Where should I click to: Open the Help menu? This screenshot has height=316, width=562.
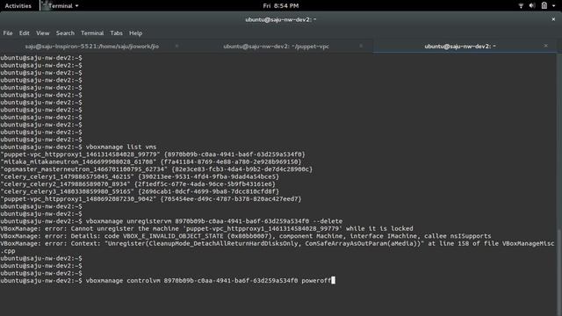135,33
